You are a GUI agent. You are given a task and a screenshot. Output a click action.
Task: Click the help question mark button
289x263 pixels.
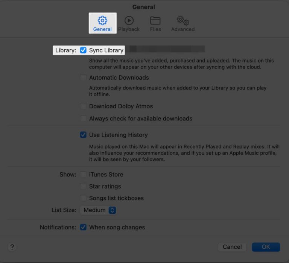[12, 247]
